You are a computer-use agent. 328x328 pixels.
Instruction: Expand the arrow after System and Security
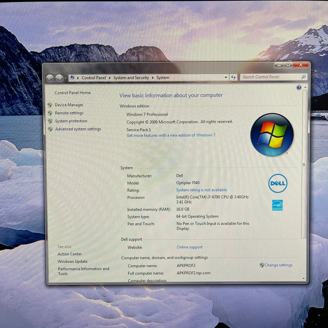[x=153, y=77]
